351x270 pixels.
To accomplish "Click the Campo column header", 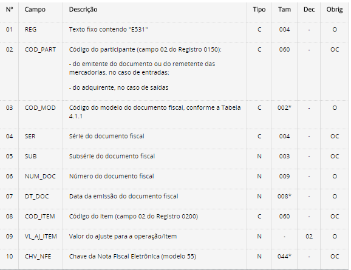I will [x=35, y=10].
